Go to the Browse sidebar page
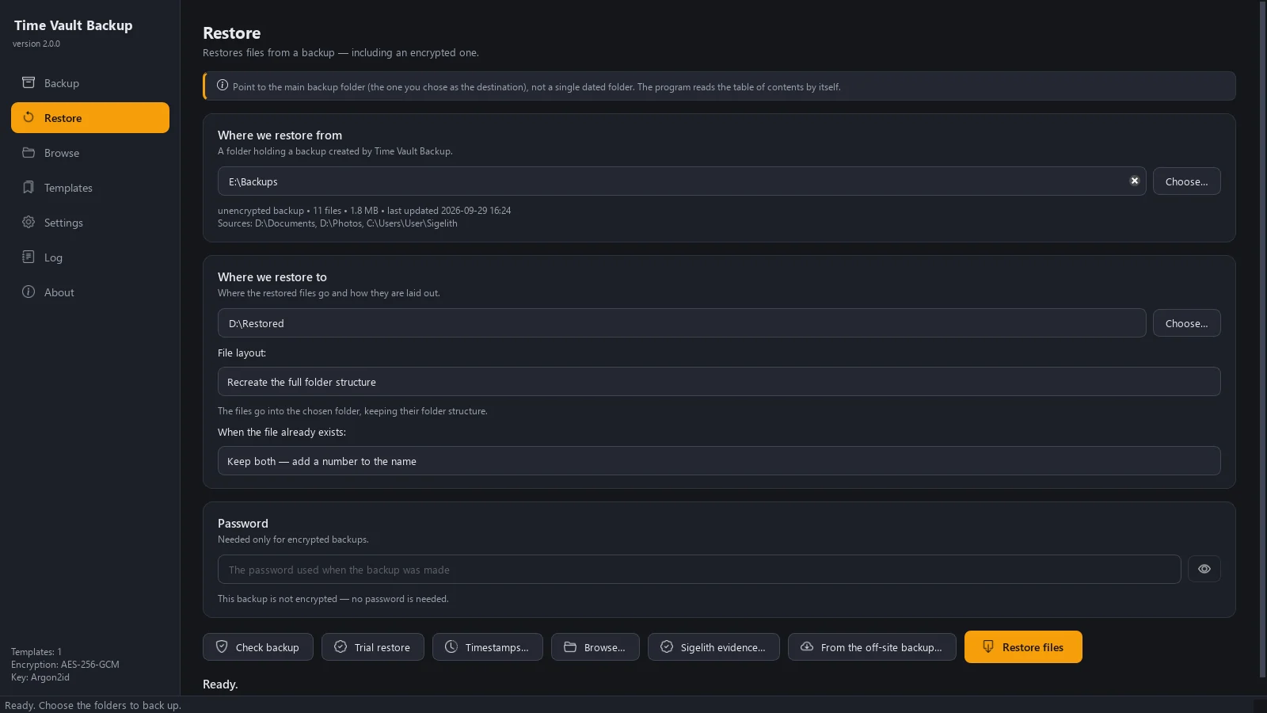The width and height of the screenshot is (1267, 713). (x=90, y=153)
